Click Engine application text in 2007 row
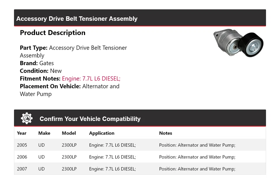This screenshot has width=280, height=184. coord(113,169)
